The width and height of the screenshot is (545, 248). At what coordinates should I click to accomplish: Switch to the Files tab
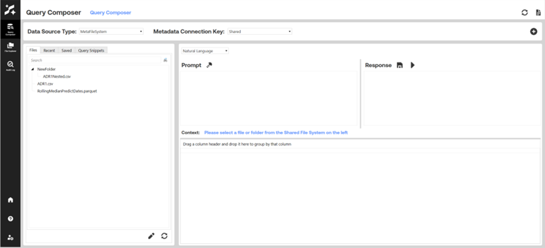[x=33, y=50]
